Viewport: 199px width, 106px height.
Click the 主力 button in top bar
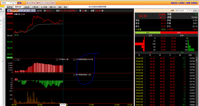43,3
